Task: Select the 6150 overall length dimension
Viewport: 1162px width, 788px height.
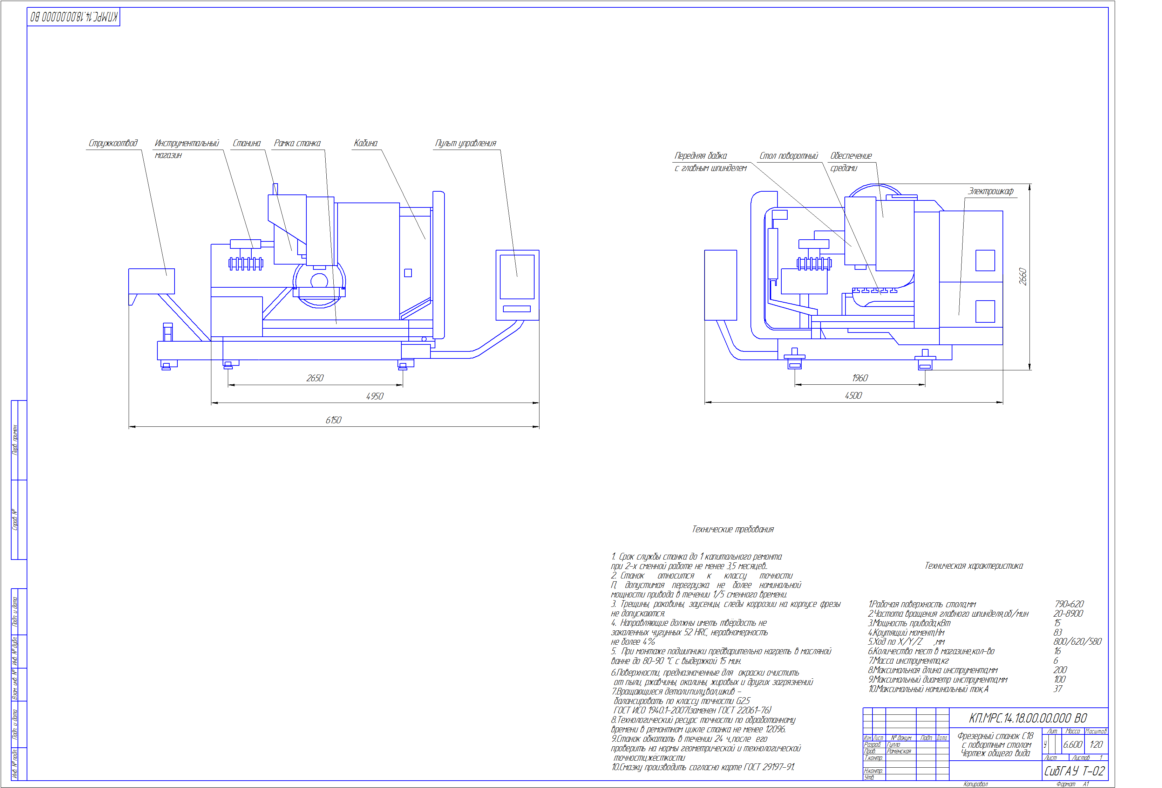Action: click(x=333, y=420)
